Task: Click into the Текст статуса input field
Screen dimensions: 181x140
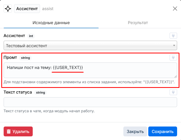Action: (90, 102)
